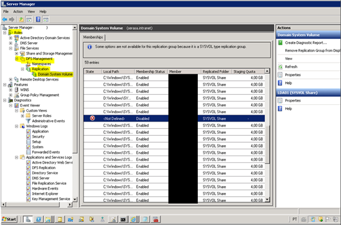Viewport: 341px width, 225px height.
Task: Expand Active Directory Domain Services node
Action: (11, 38)
